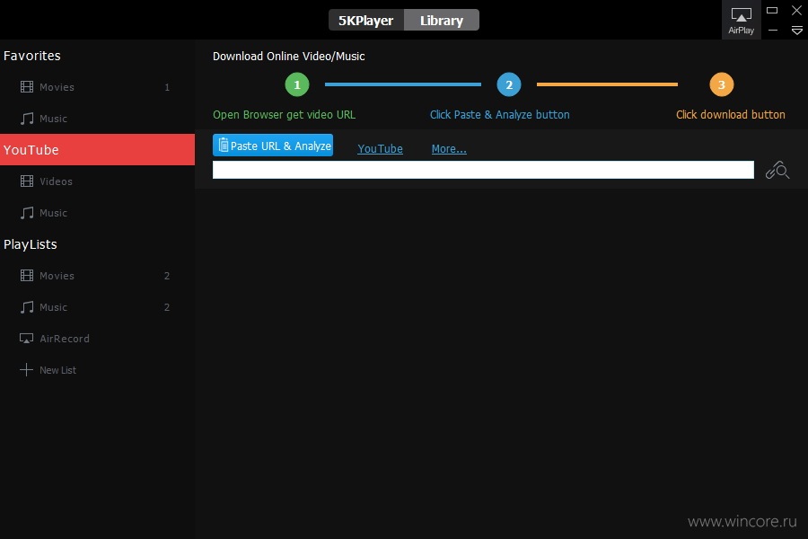Viewport: 808px width, 539px height.
Task: Select Music under PlayLists
Action: pyautogui.click(x=97, y=307)
